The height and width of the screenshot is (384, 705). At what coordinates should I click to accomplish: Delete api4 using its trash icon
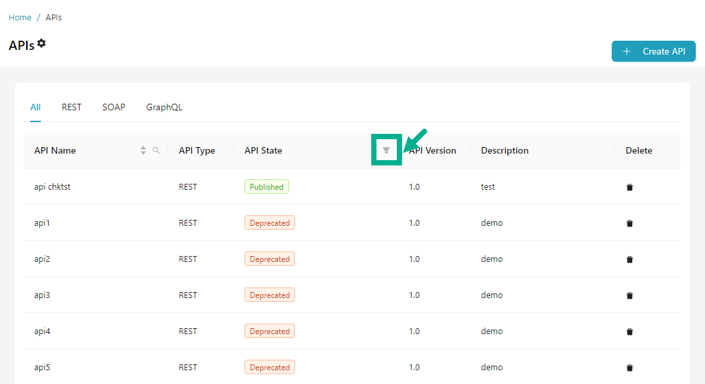pyautogui.click(x=629, y=331)
